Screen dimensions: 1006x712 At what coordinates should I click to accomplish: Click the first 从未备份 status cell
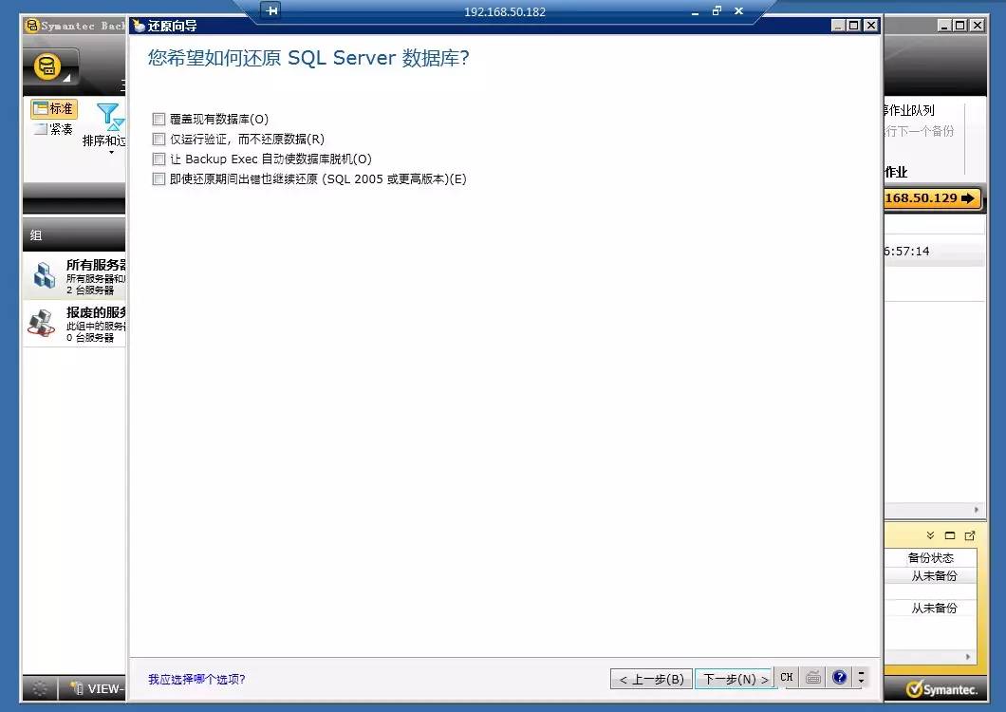pyautogui.click(x=934, y=576)
